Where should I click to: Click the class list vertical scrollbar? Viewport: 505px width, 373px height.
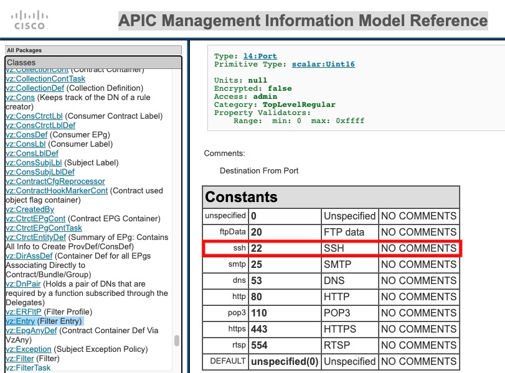[x=177, y=341]
